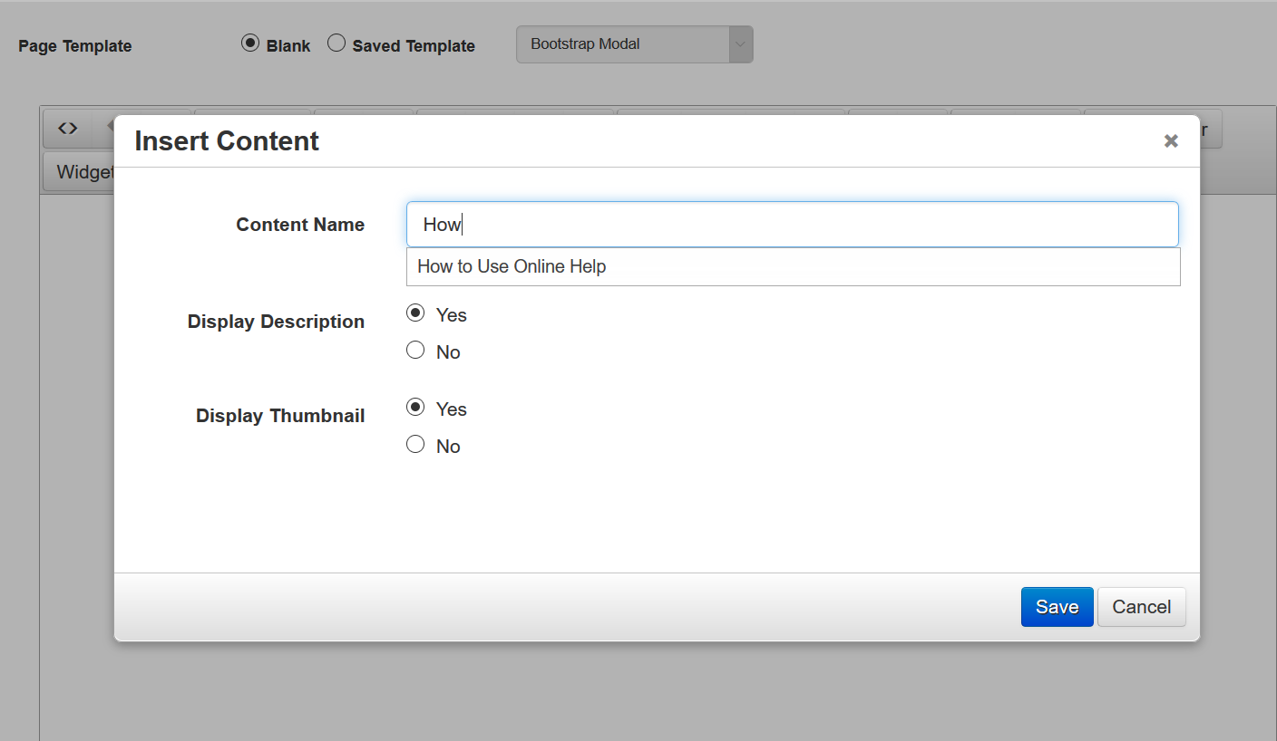Click the Content Name field label
Image resolution: width=1277 pixels, height=741 pixels.
tap(300, 225)
